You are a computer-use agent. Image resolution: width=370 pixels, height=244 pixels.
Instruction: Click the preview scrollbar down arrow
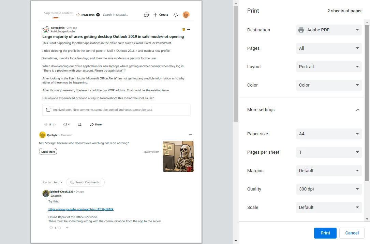[x=236, y=241]
